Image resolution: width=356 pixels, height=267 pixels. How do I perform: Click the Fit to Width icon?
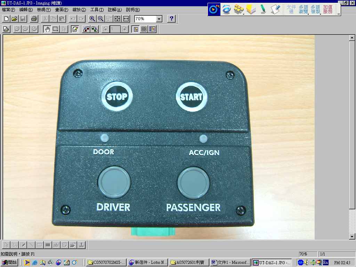click(x=126, y=19)
